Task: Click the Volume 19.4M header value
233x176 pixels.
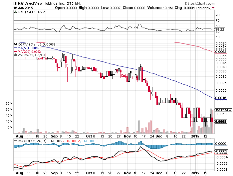Action: pos(160,8)
